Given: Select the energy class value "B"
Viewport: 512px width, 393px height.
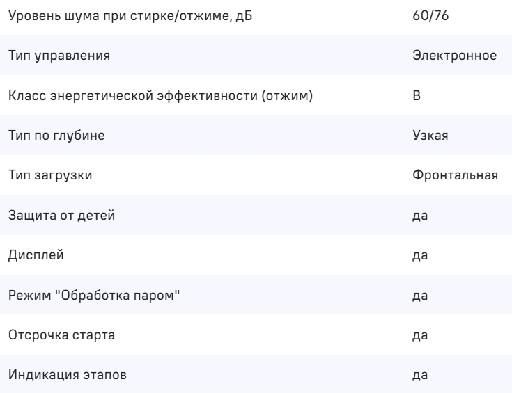Looking at the screenshot, I should 417,95.
